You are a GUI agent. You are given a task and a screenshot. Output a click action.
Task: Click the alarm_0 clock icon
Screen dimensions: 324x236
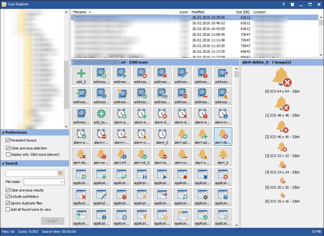(162, 136)
